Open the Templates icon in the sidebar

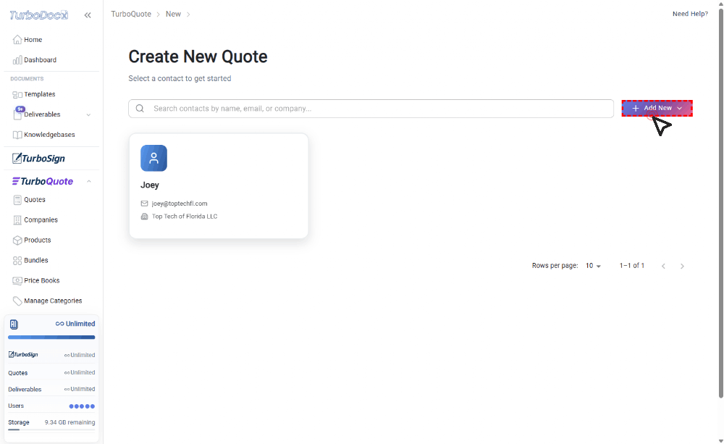pyautogui.click(x=17, y=94)
